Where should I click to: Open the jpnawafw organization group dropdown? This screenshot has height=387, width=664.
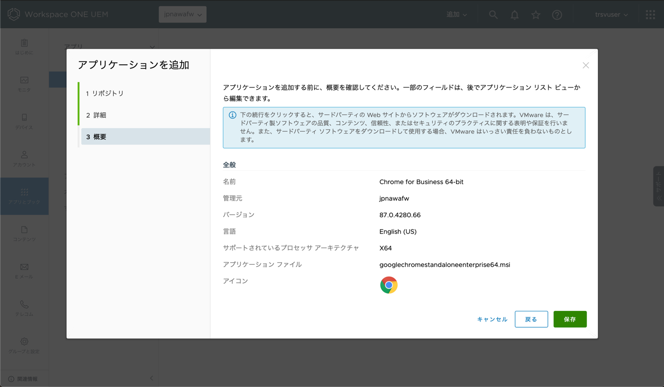(182, 14)
